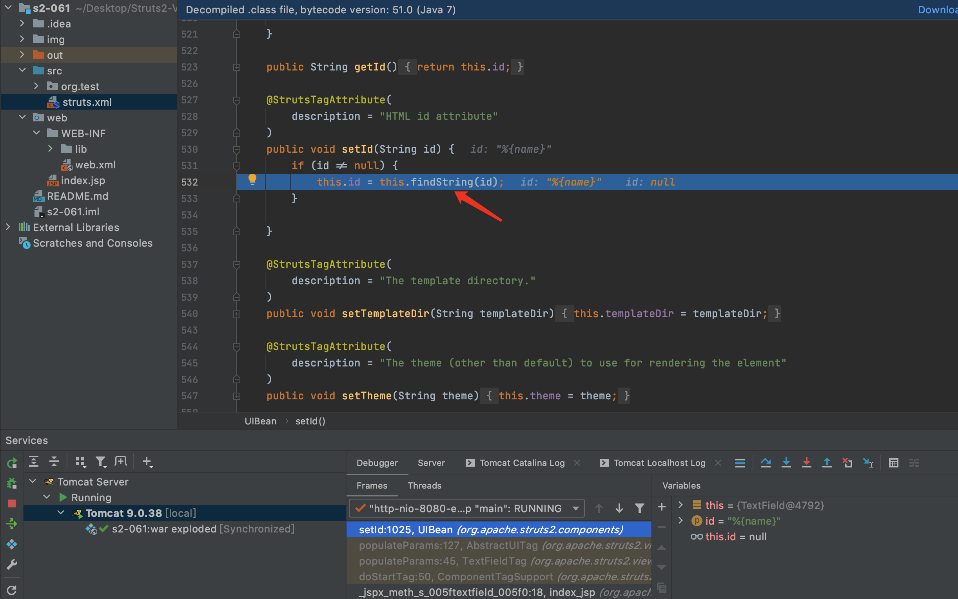Open the Tomcat Catalina Log tab

click(515, 463)
